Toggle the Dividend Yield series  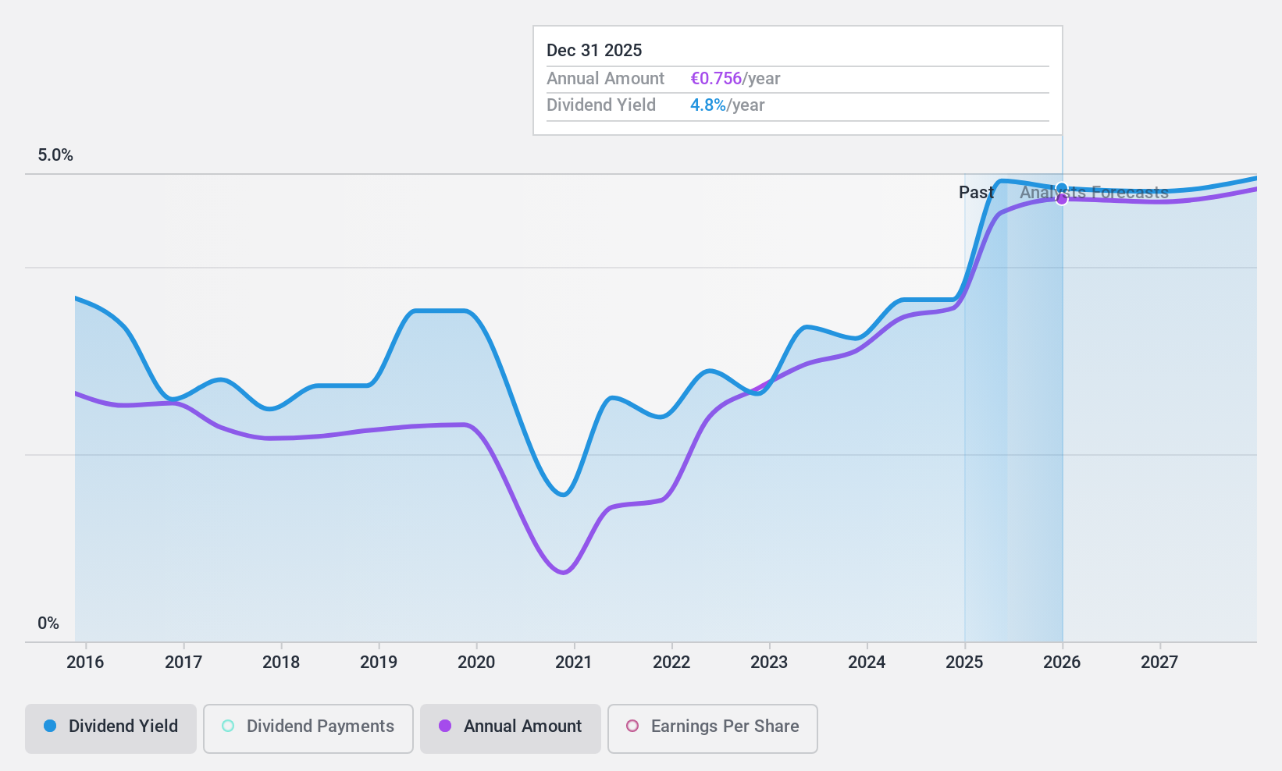[111, 729]
